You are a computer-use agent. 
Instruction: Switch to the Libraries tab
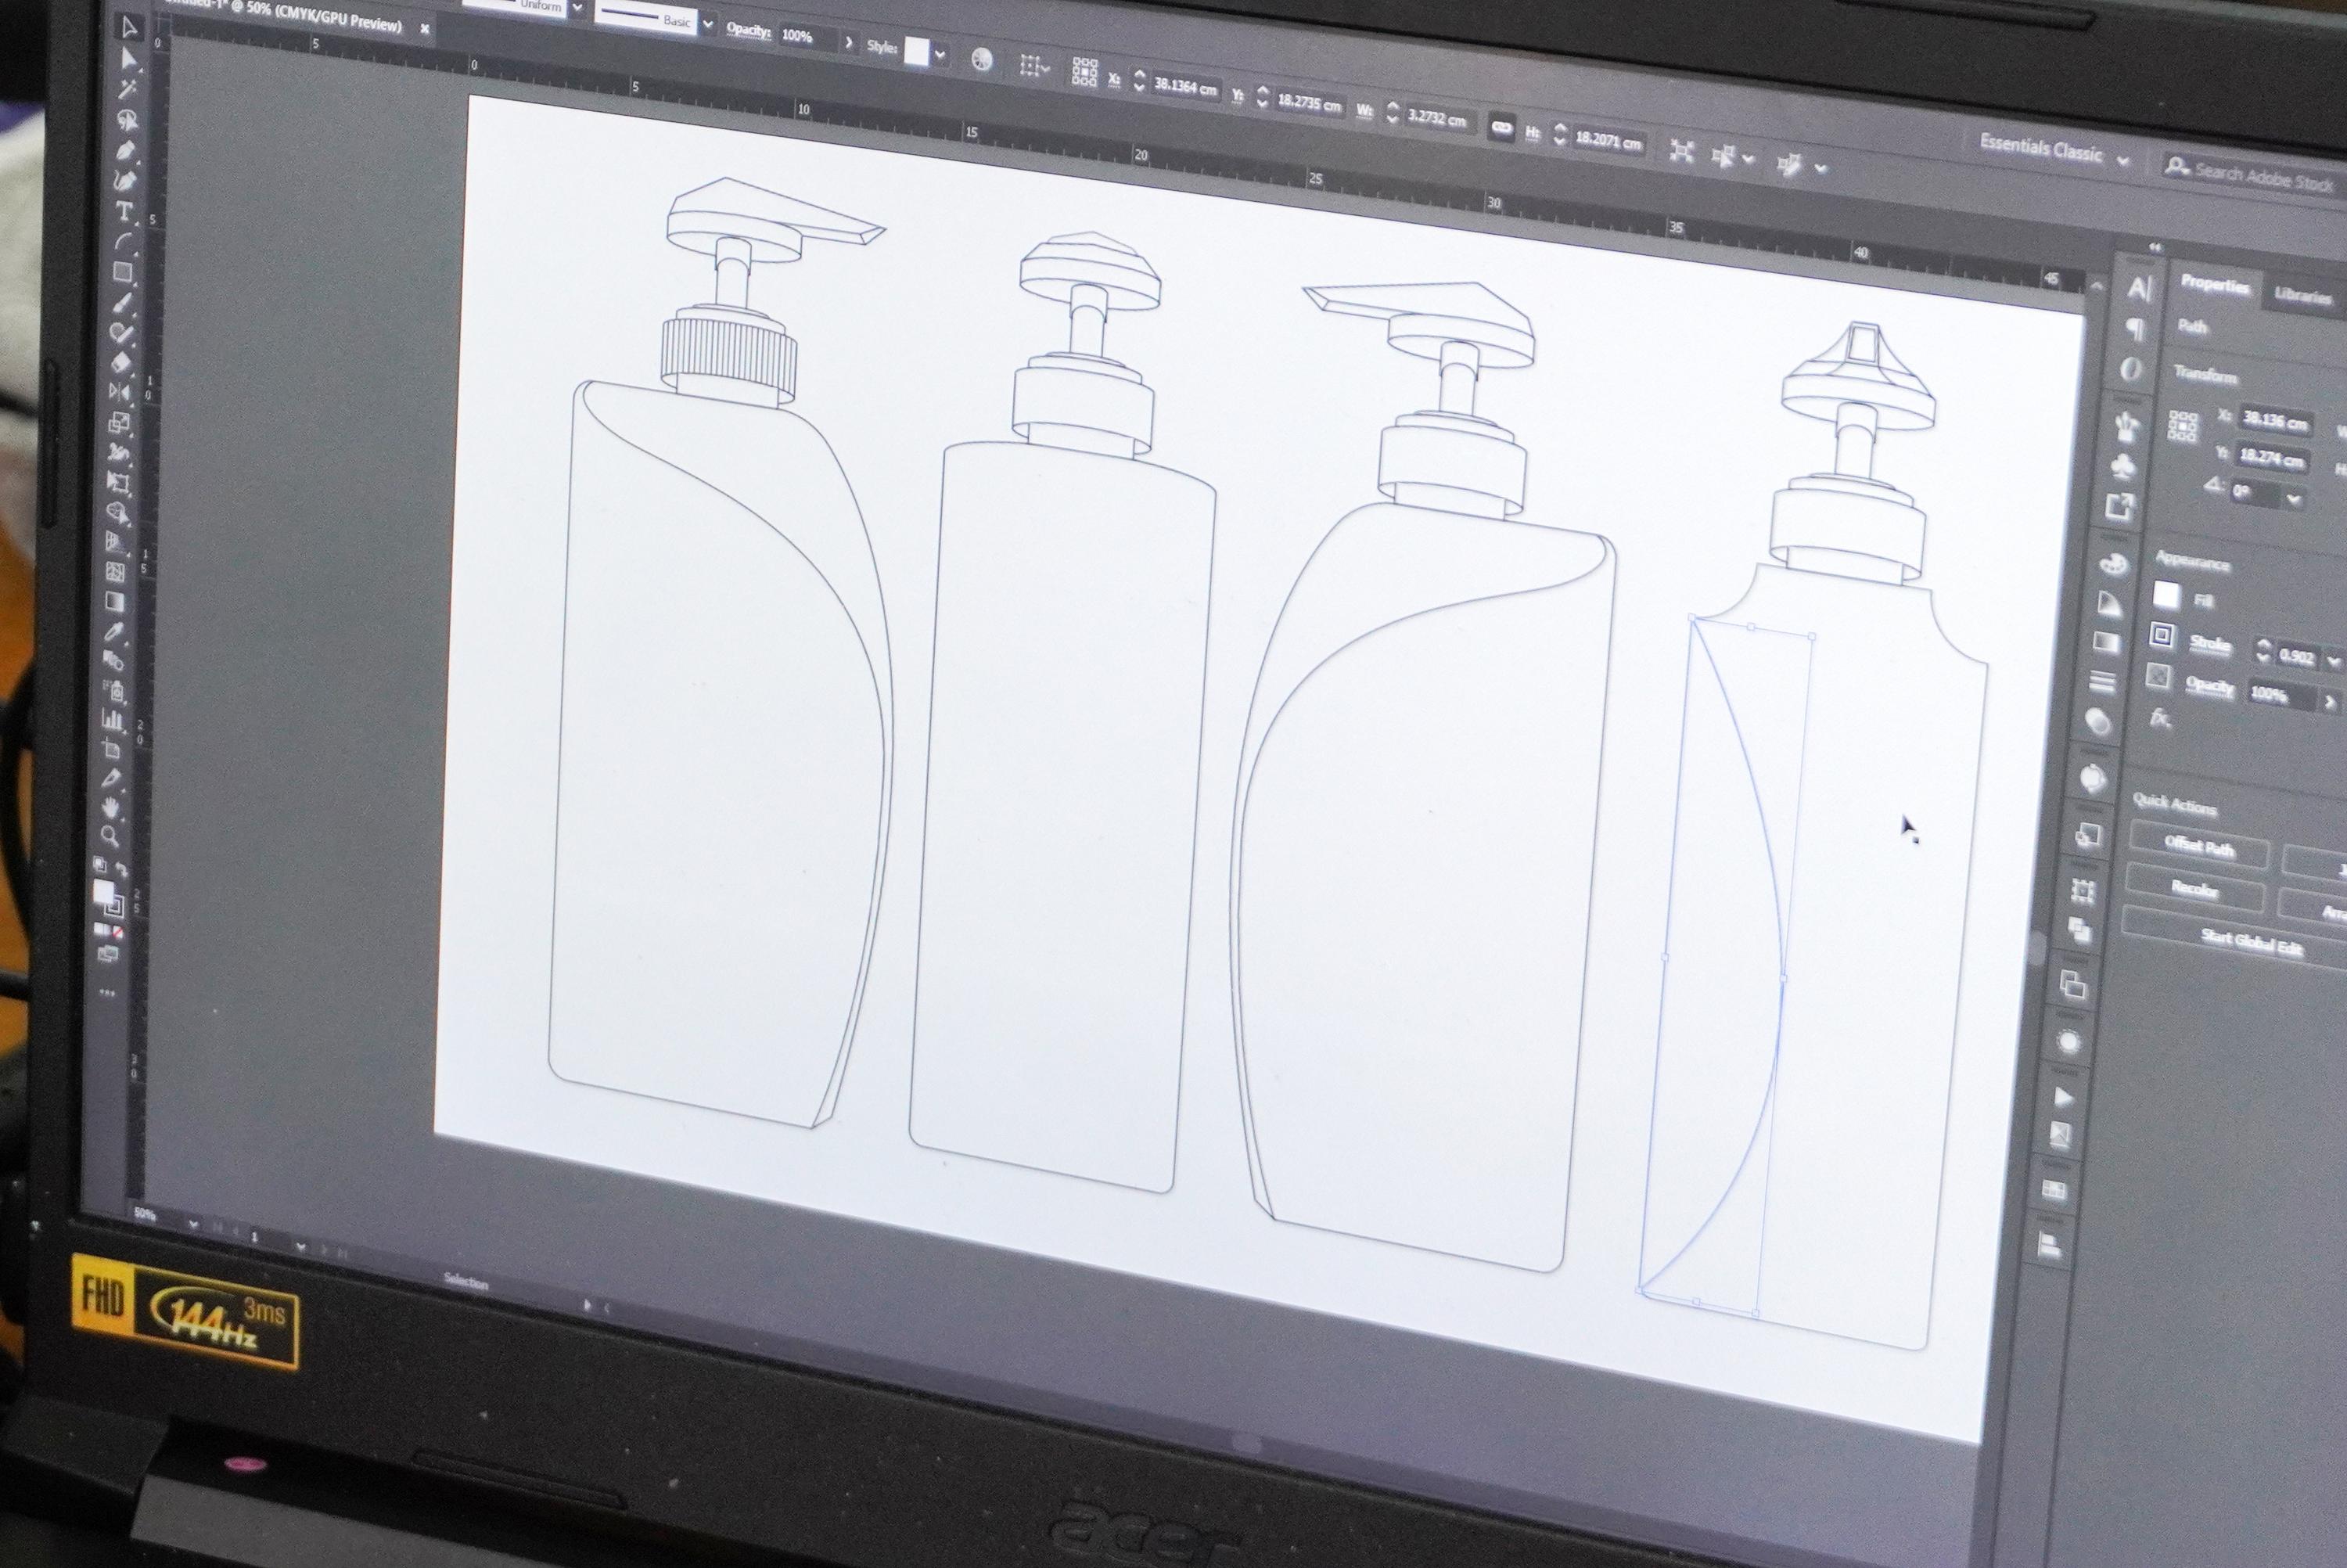[x=2302, y=295]
